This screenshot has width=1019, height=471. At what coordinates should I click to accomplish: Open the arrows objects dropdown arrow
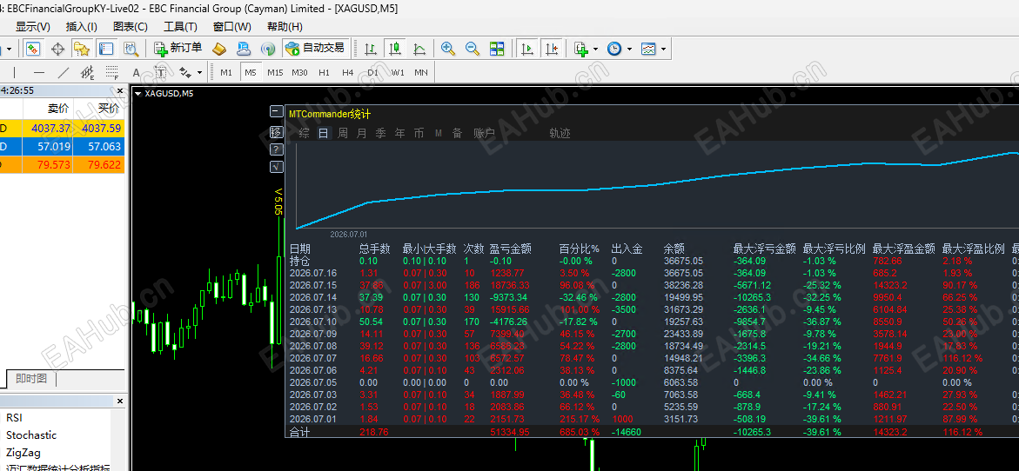(x=199, y=73)
